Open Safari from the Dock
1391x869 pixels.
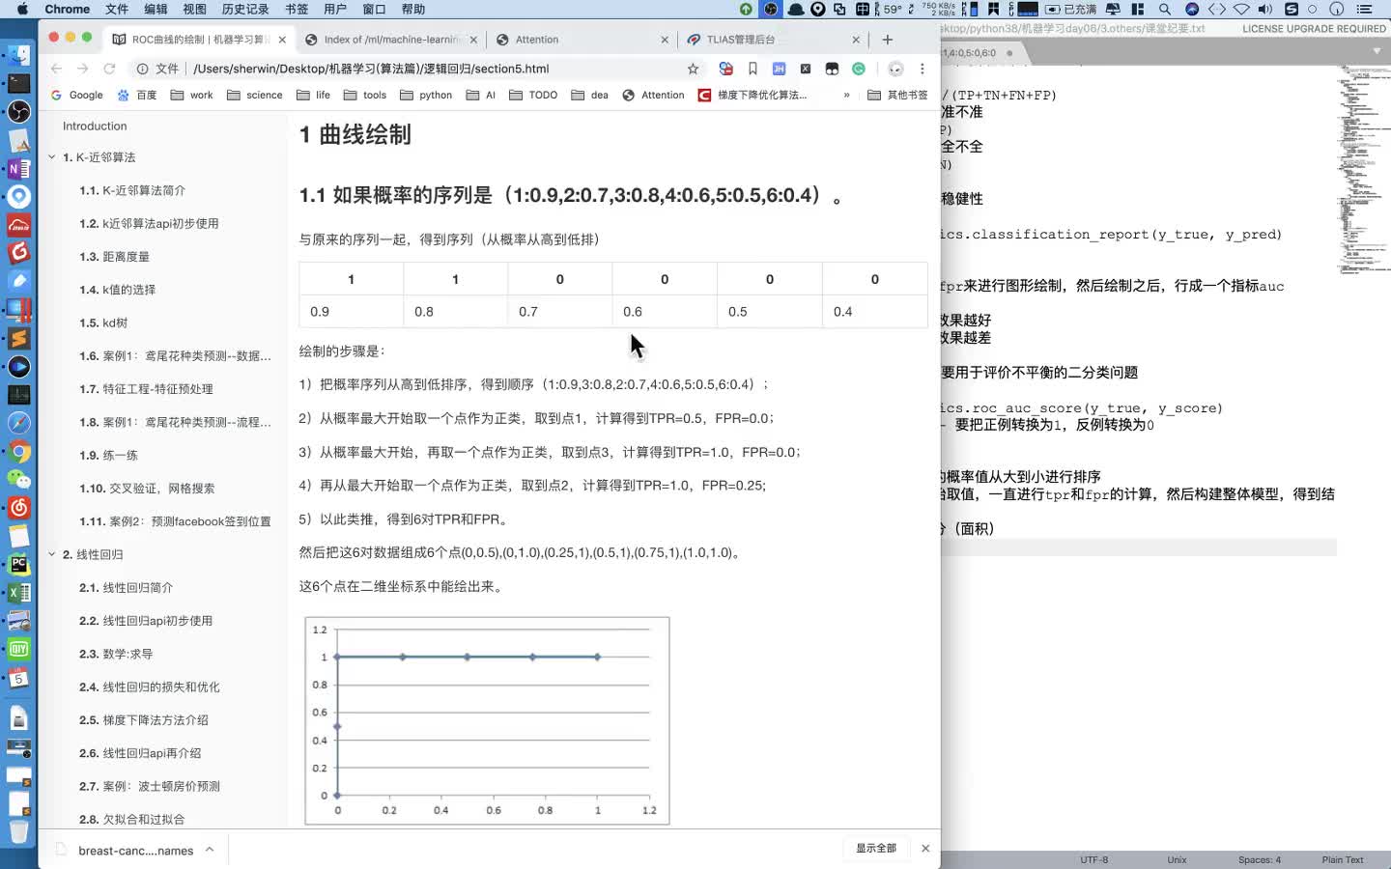pyautogui.click(x=19, y=423)
